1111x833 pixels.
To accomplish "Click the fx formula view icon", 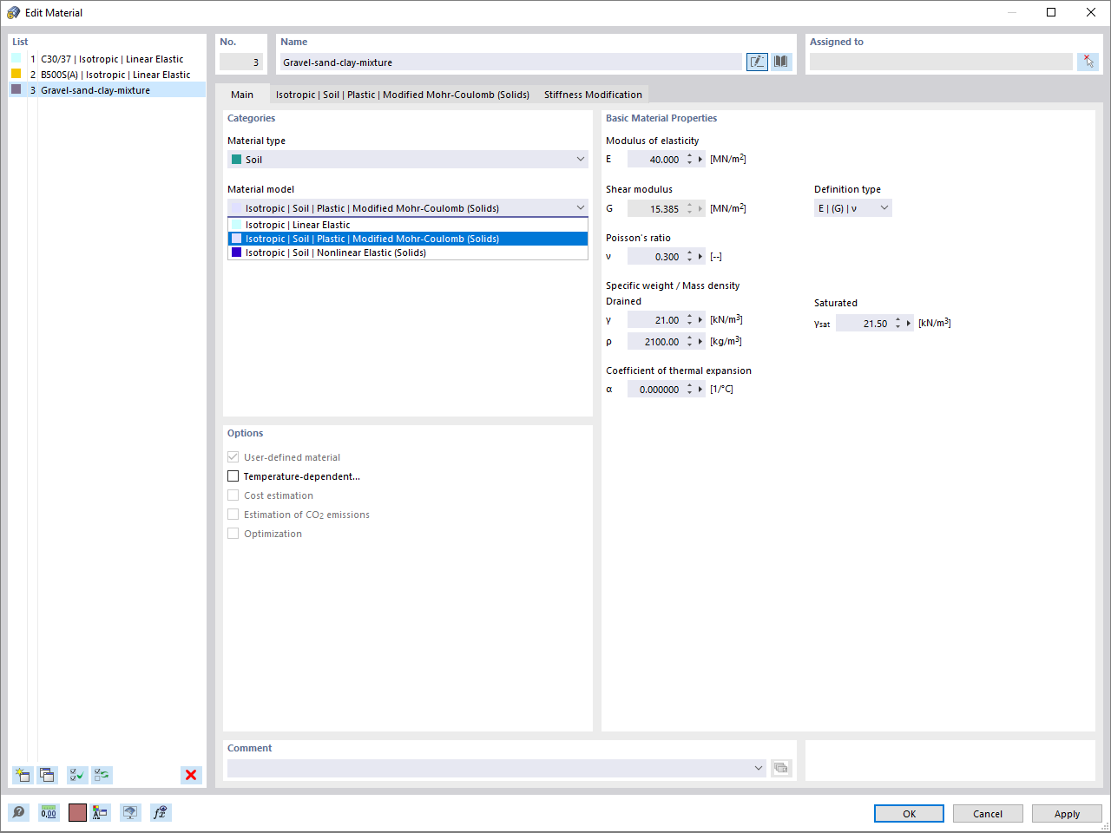I will click(160, 812).
